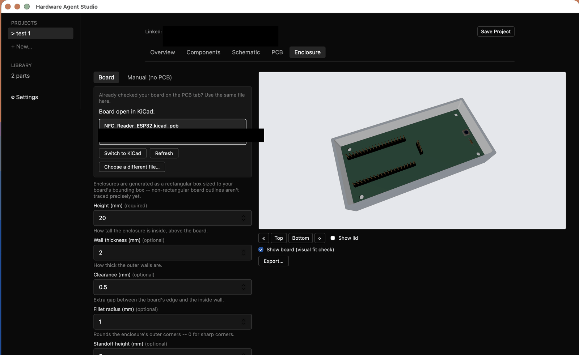
Task: Refresh the open KiCad board list
Action: [x=164, y=153]
